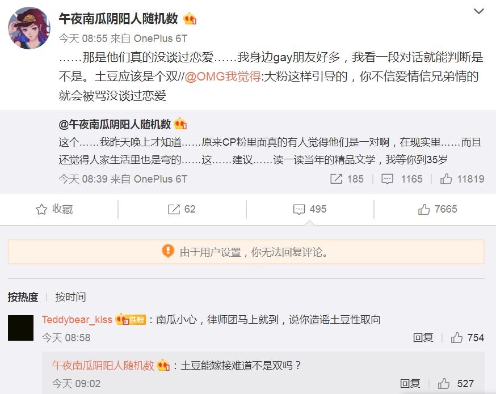Open the @OMG我觉得 mention link
The image size is (496, 394).
pyautogui.click(x=222, y=77)
